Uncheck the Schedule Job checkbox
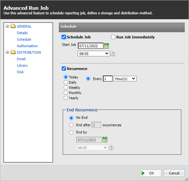 pyautogui.click(x=64, y=37)
